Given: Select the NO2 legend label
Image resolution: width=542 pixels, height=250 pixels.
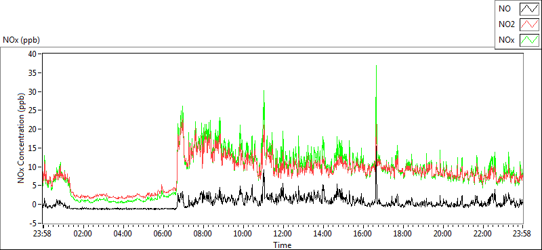Looking at the screenshot, I should coord(507,24).
